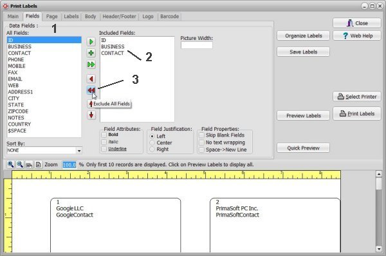Select Center field justification
The width and height of the screenshot is (386, 256).
coord(152,143)
